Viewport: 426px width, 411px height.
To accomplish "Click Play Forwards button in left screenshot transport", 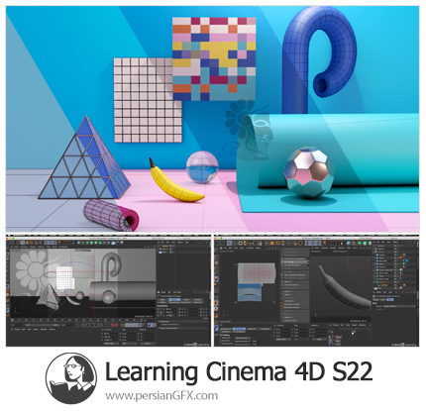I will tap(92, 325).
